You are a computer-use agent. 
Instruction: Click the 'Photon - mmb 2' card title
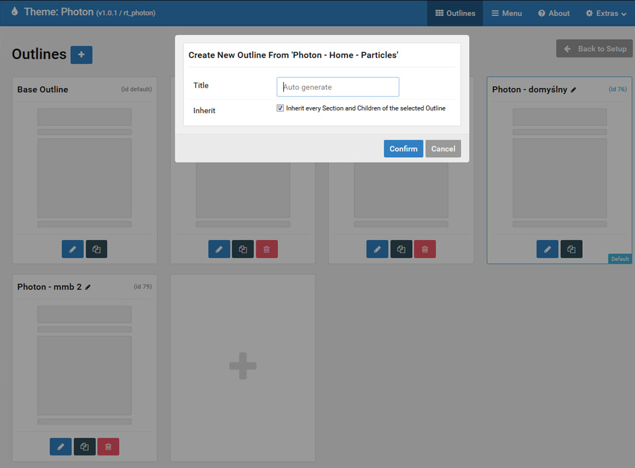click(x=50, y=287)
